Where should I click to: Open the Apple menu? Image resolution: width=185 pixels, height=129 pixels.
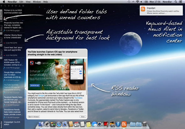coord(4,2)
